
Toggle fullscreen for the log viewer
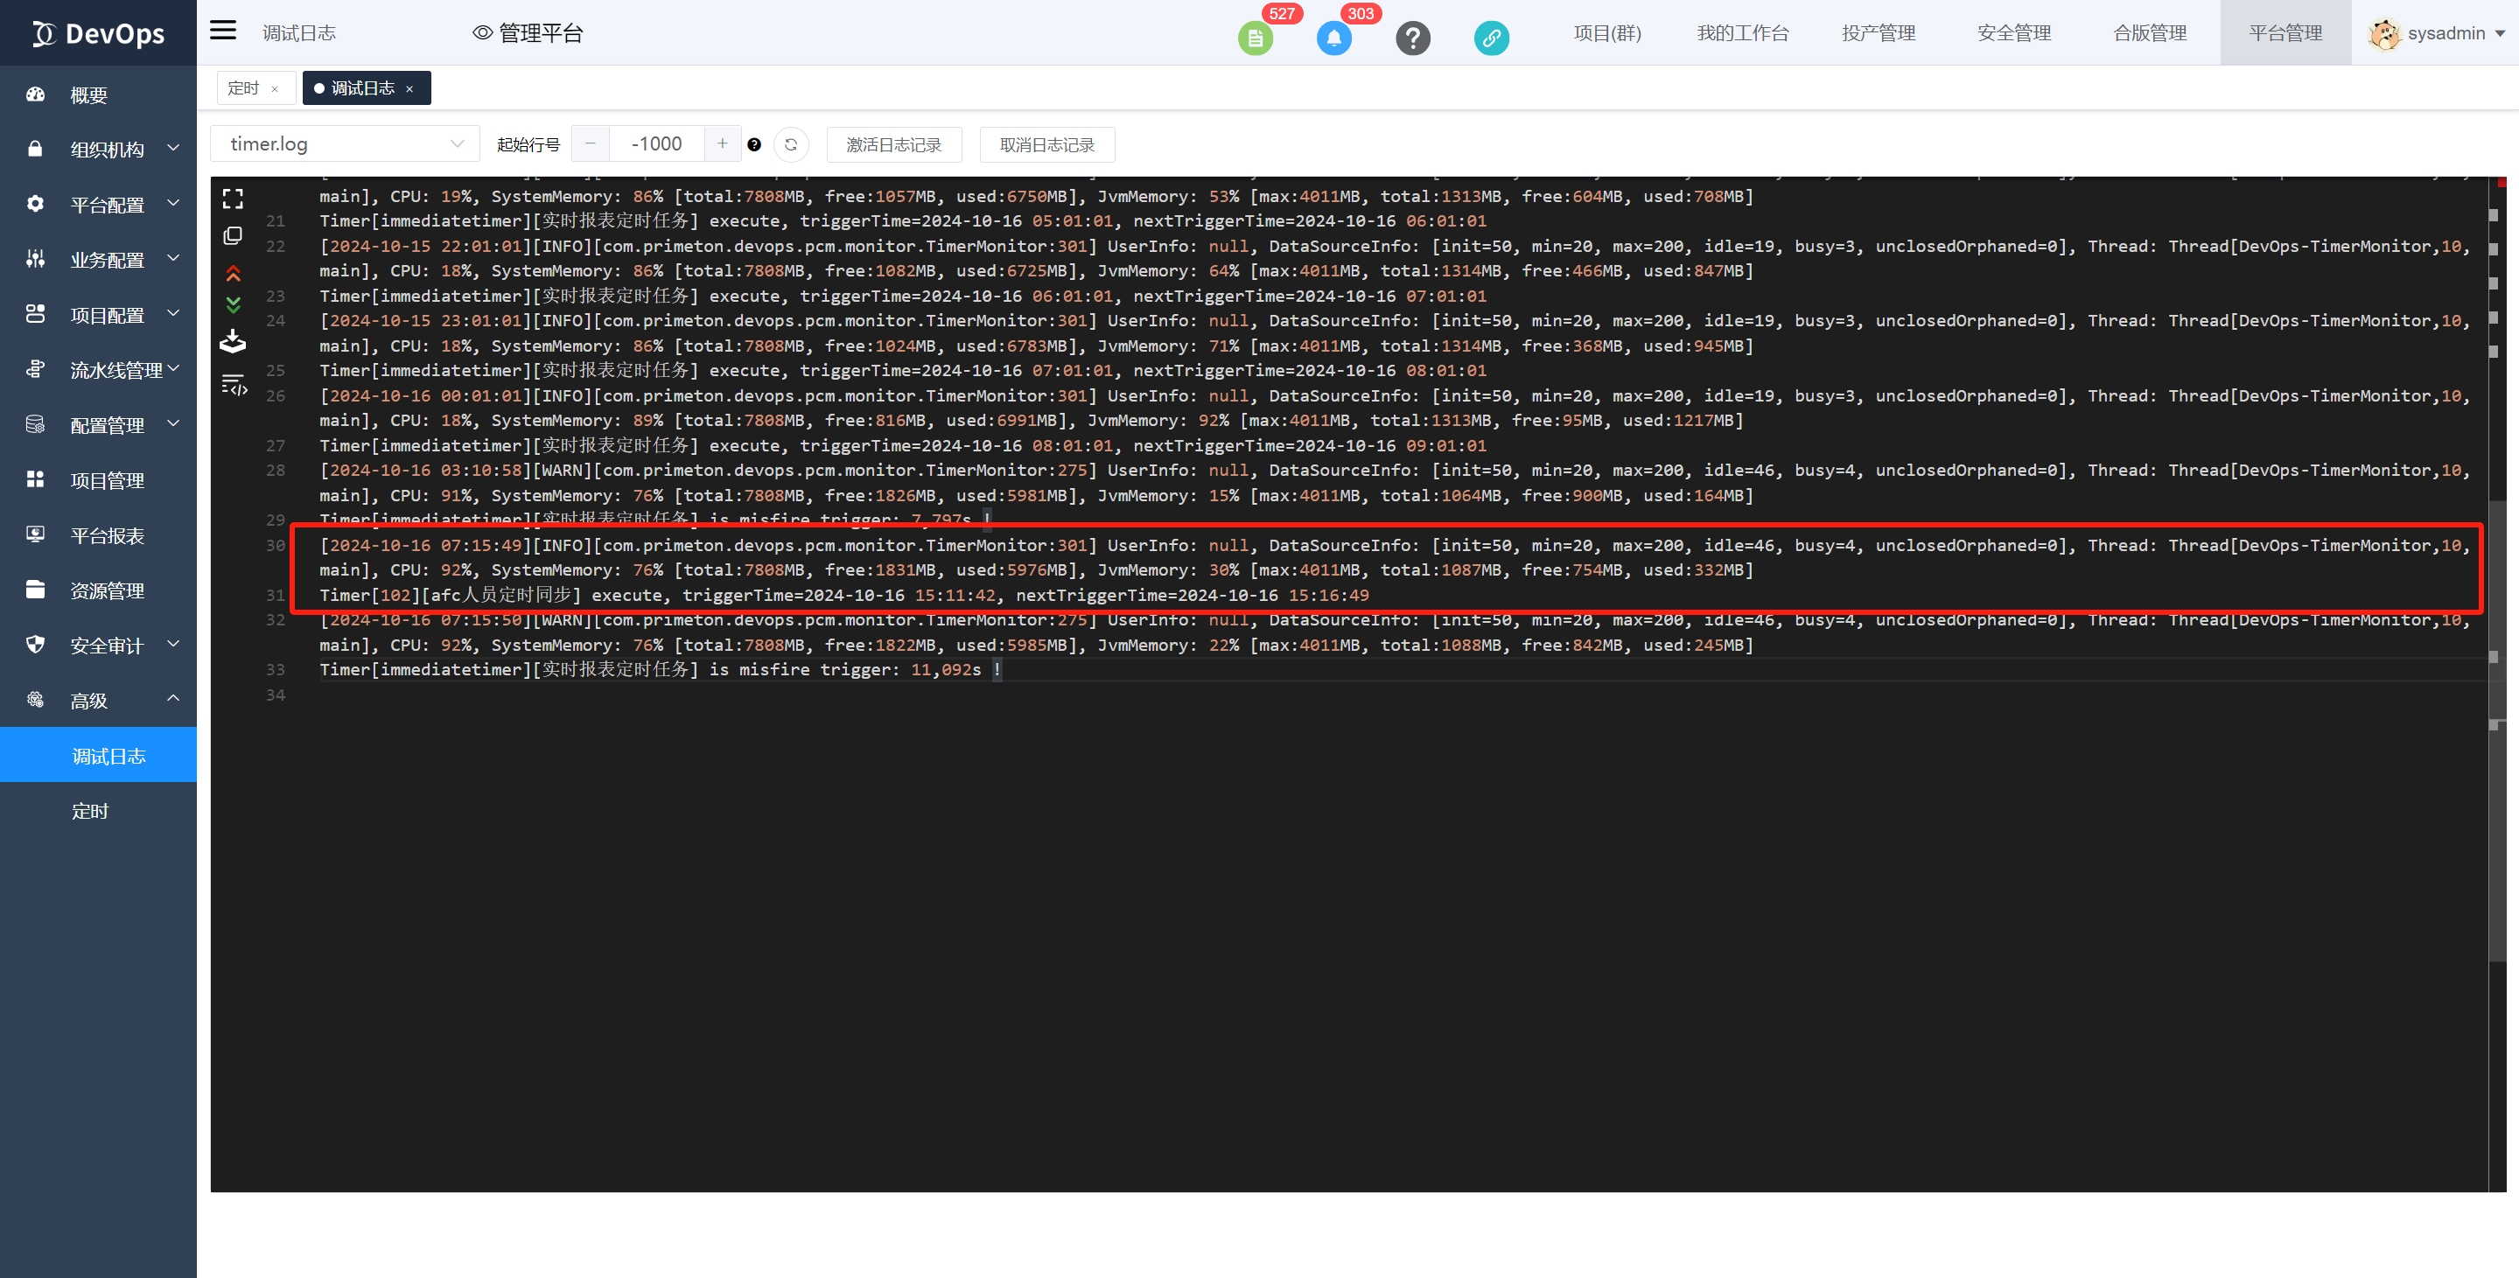click(x=233, y=199)
